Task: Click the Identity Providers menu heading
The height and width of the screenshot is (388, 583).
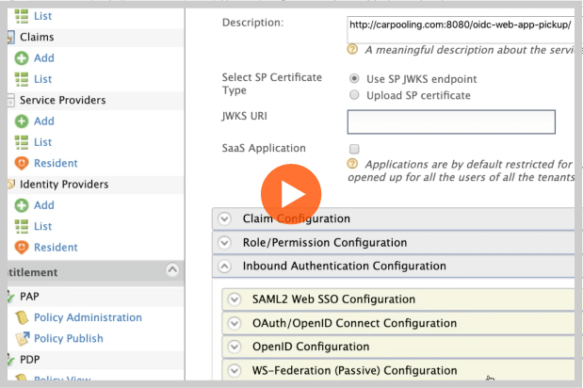Action: pos(64,185)
